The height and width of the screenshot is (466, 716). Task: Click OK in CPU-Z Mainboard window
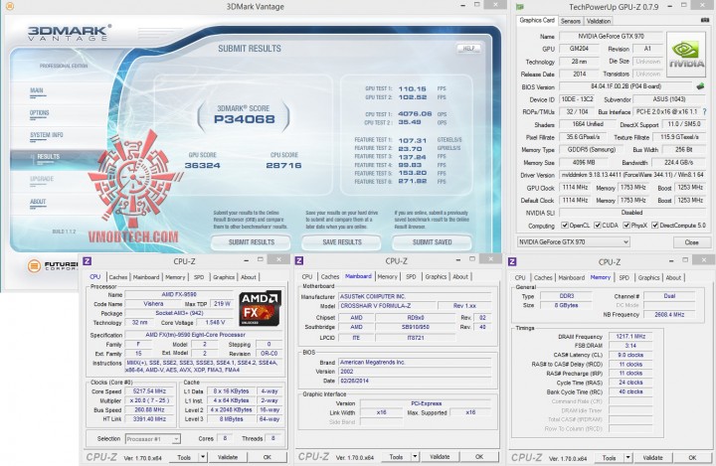tap(479, 456)
